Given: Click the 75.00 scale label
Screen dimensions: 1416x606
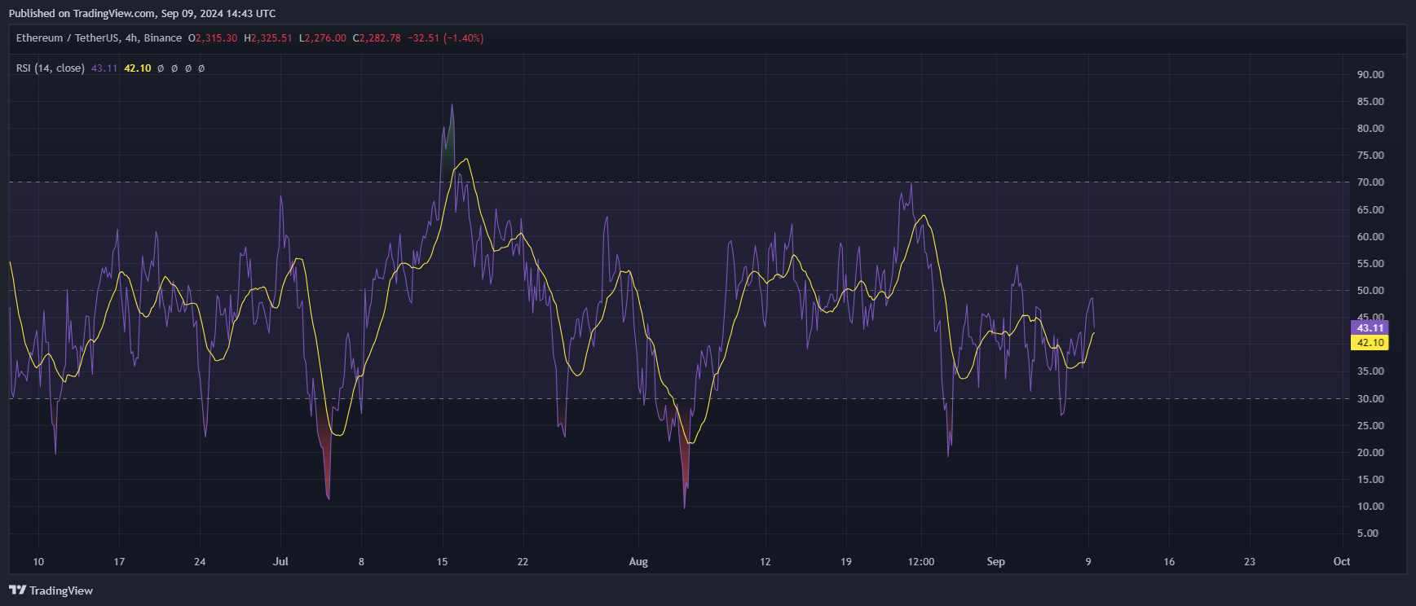Looking at the screenshot, I should (1370, 156).
